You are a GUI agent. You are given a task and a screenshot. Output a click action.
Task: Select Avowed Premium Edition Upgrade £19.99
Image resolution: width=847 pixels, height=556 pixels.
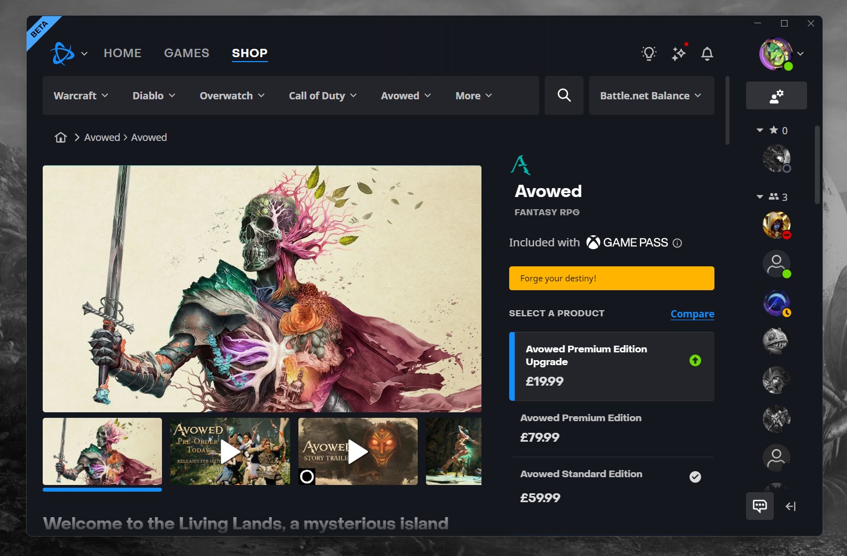611,366
